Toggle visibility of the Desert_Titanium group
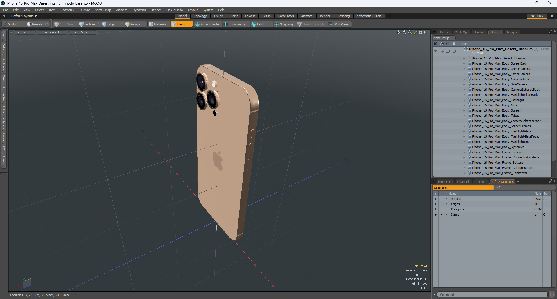 pos(435,51)
